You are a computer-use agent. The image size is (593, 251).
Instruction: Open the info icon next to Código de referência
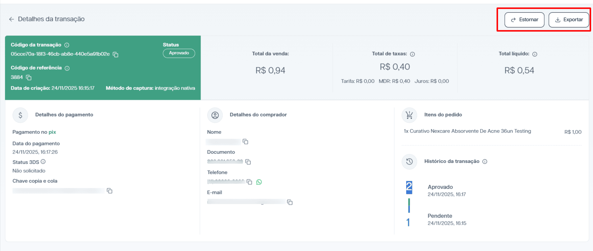coord(67,68)
